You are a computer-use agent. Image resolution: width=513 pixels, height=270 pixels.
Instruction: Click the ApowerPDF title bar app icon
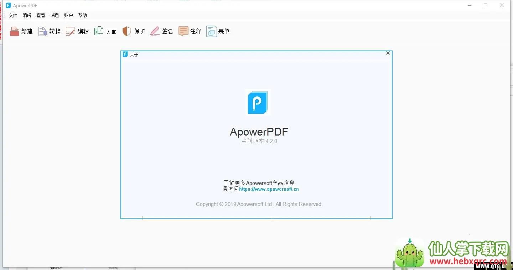click(x=9, y=5)
